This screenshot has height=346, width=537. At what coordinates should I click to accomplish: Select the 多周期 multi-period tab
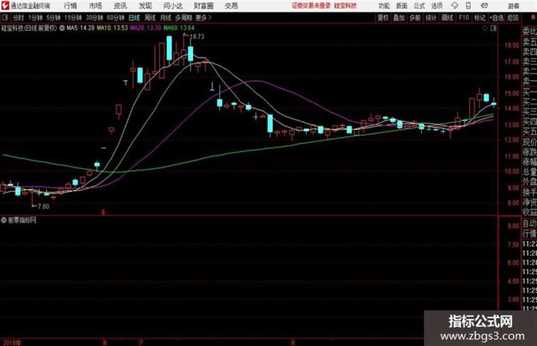(184, 18)
